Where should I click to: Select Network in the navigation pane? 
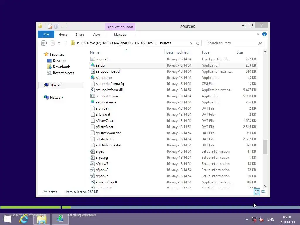57,97
